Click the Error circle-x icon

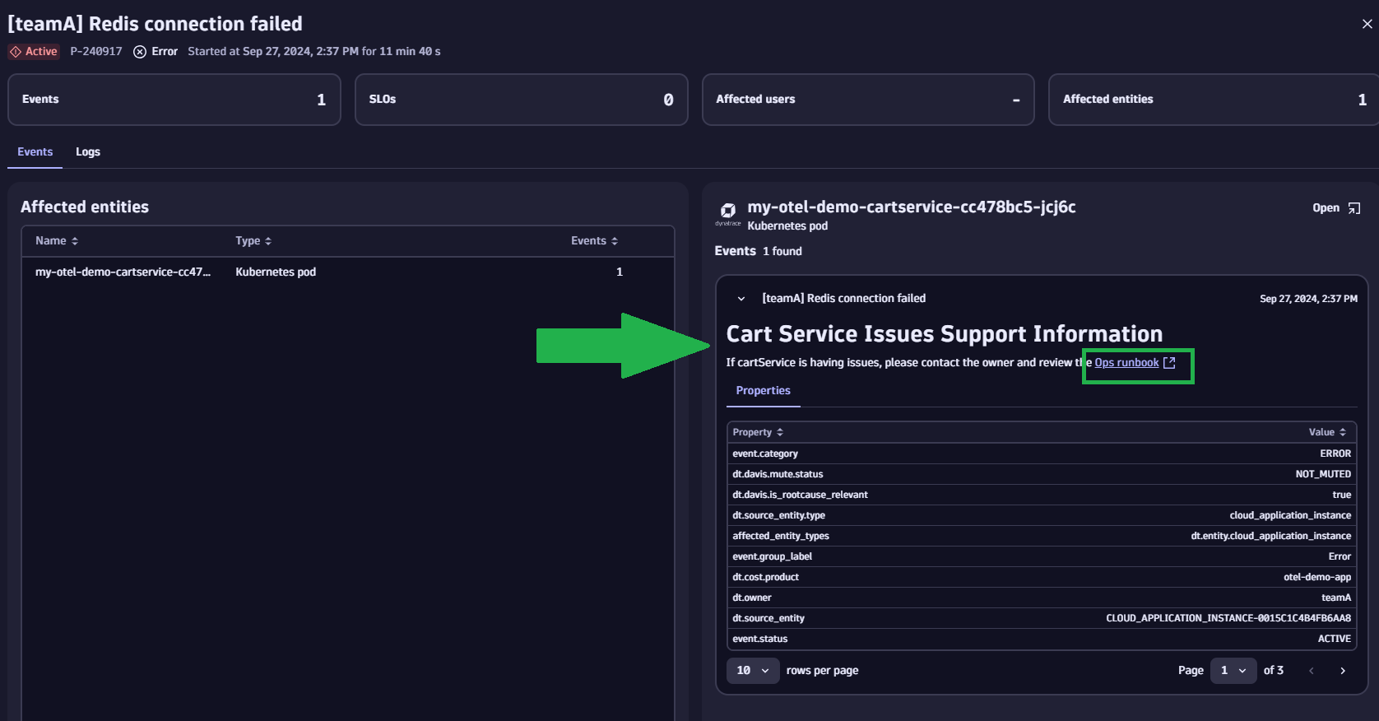[140, 52]
